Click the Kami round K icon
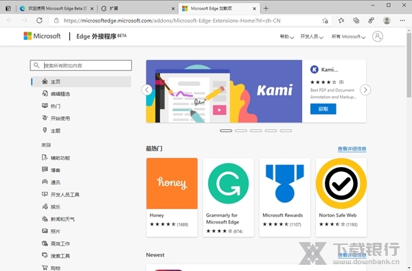Screen dimensions: 412x271 pyautogui.click(x=314, y=69)
